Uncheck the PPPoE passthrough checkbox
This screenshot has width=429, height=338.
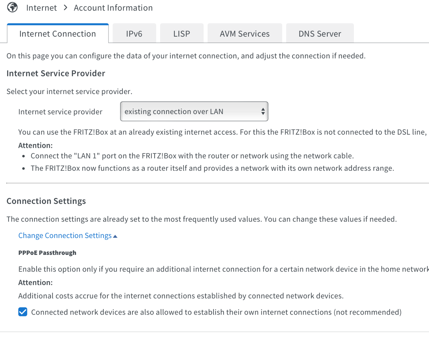[23, 312]
